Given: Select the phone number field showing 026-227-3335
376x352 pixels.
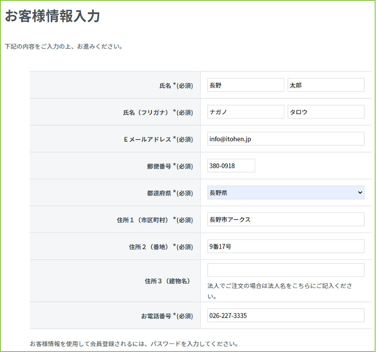Looking at the screenshot, I should (286, 316).
